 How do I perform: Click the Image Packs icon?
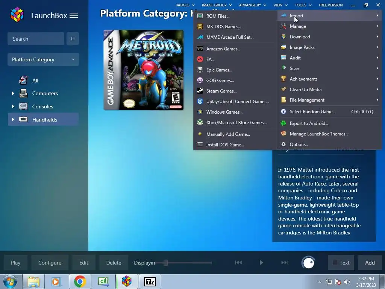pyautogui.click(x=283, y=47)
